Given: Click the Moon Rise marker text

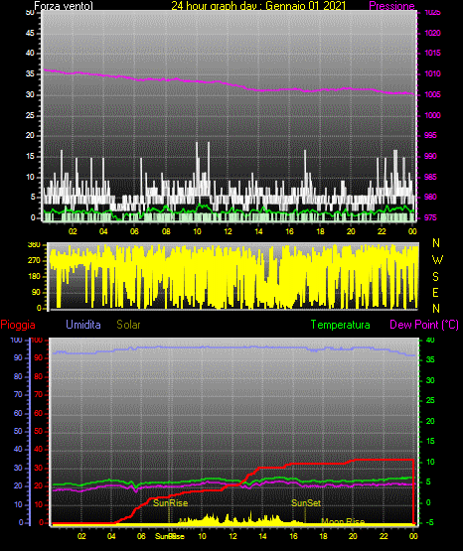Looking at the screenshot, I should [x=343, y=521].
